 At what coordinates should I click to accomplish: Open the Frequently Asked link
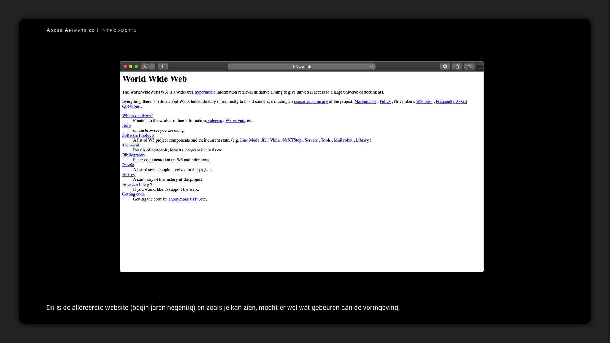451,101
